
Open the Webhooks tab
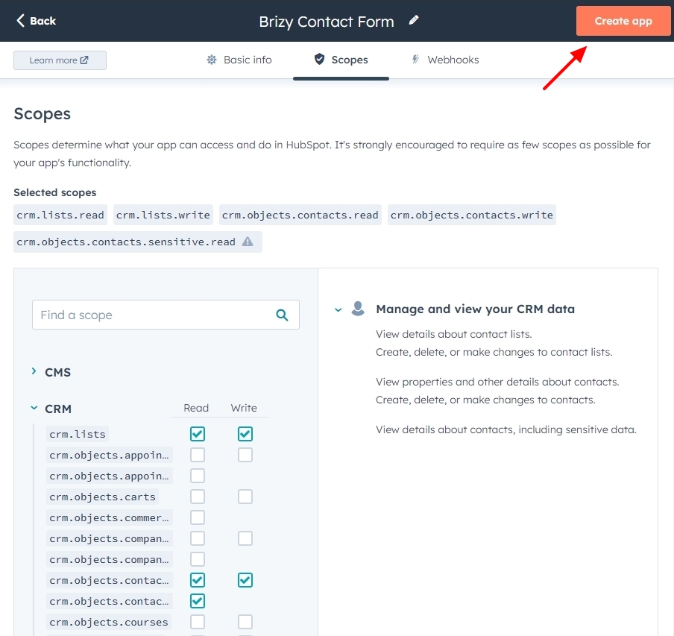pos(445,60)
